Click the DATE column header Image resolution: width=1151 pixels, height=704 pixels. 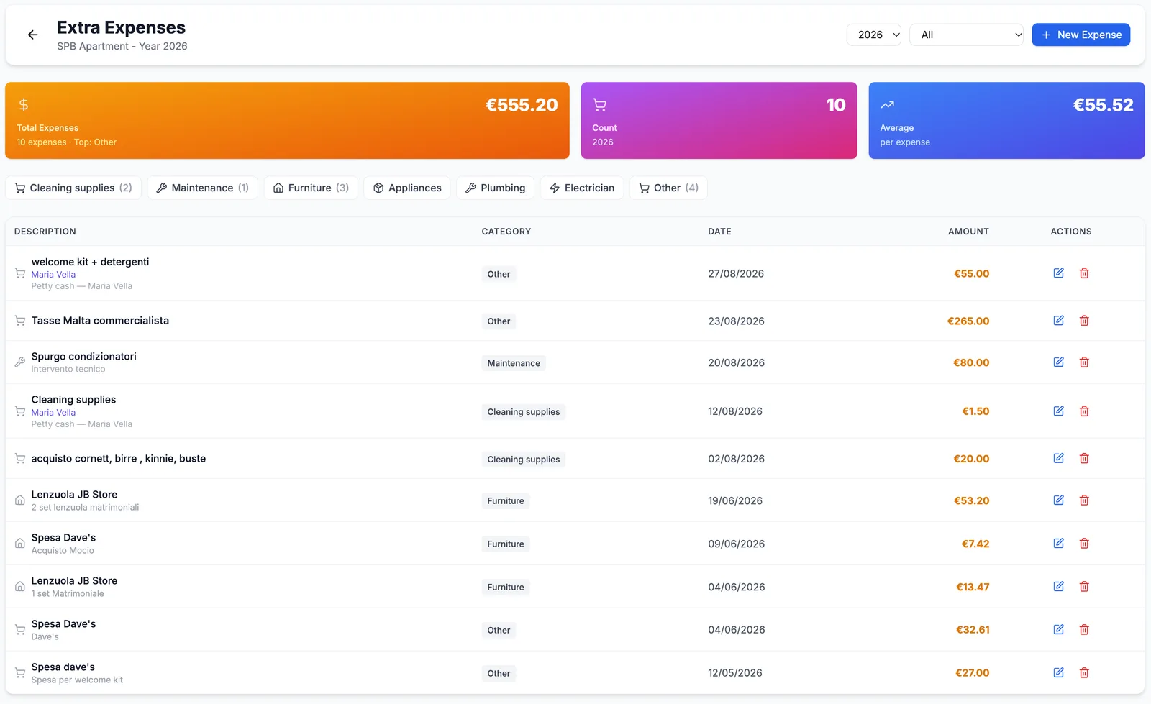(719, 232)
